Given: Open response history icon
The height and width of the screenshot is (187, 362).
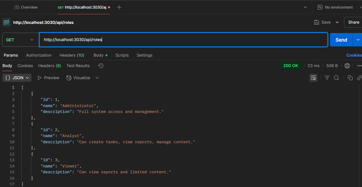Looking at the screenshot, I should tap(101, 65).
